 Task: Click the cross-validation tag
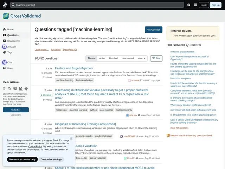(98, 158)
